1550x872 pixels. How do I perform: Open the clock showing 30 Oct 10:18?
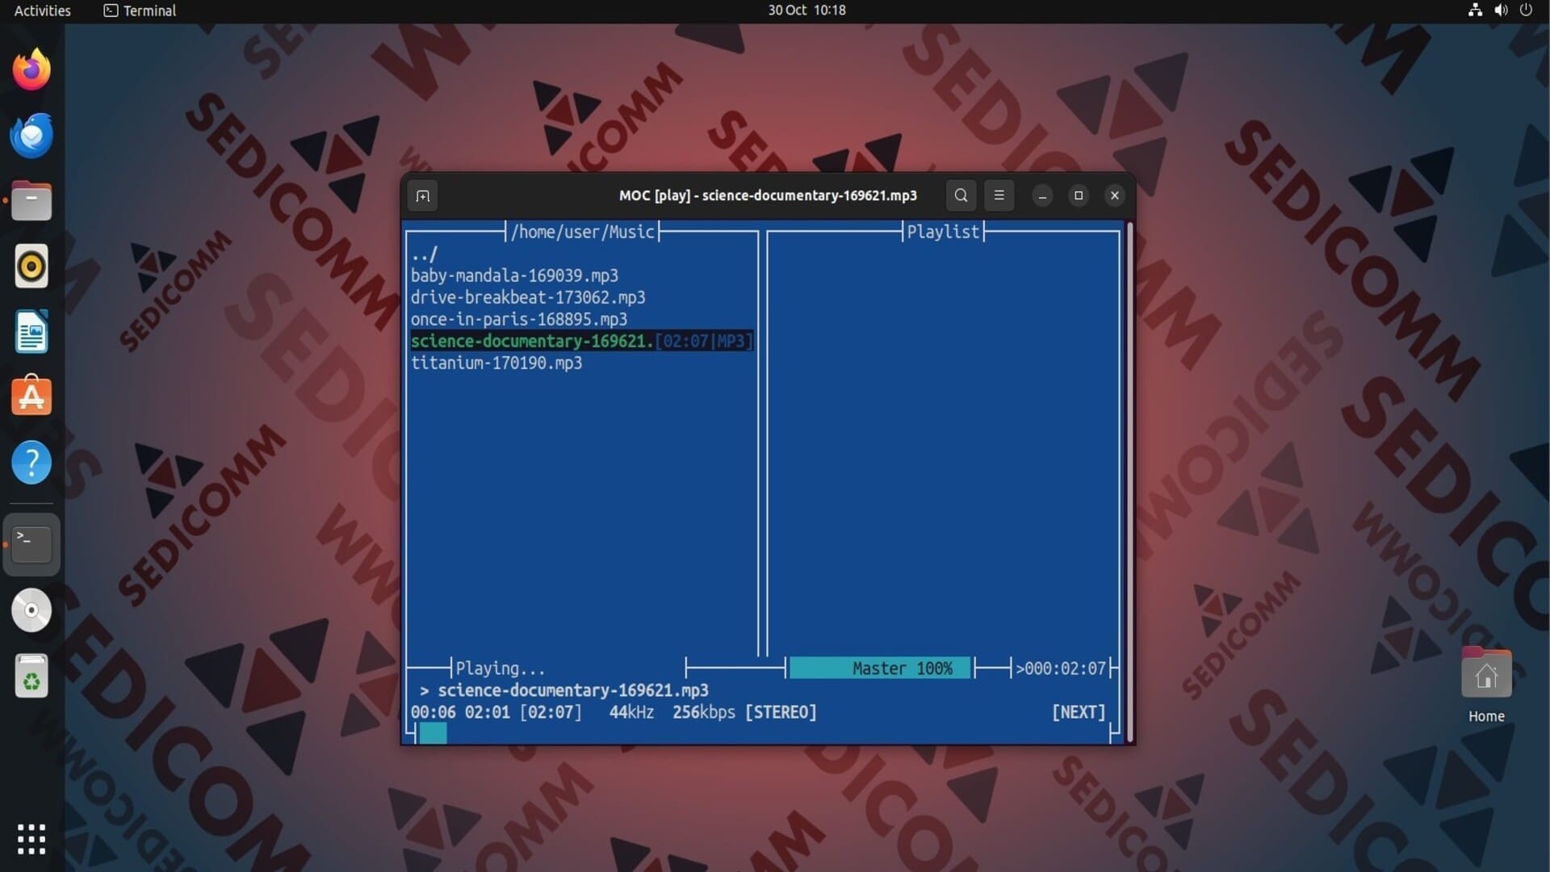pyautogui.click(x=806, y=10)
